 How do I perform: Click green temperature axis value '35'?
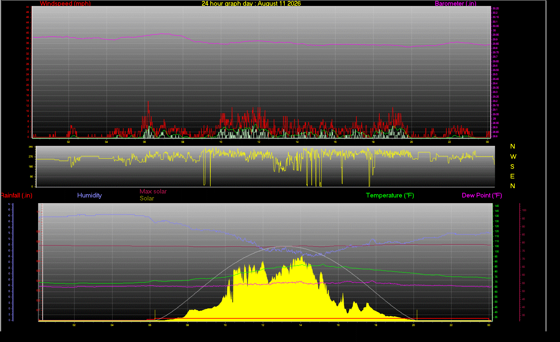(496, 317)
